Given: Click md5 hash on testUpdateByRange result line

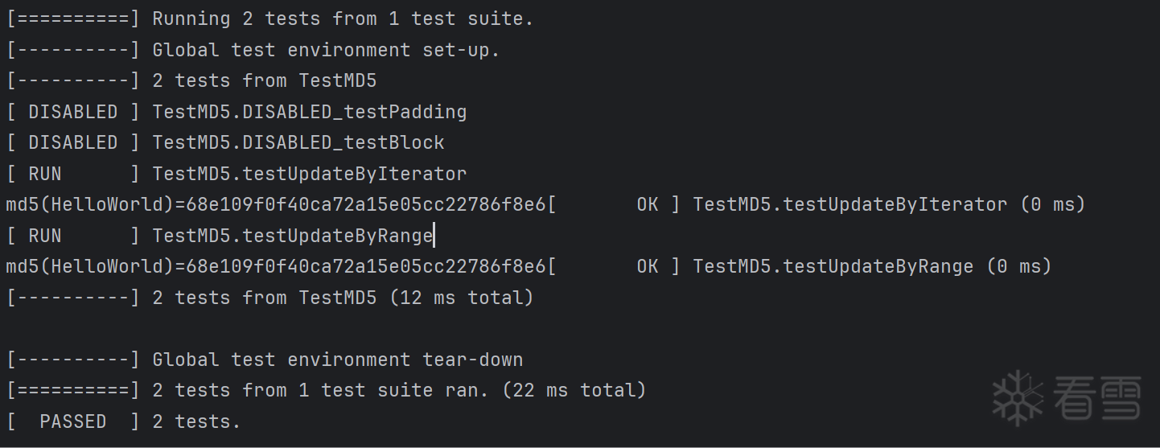Looking at the screenshot, I should [366, 266].
